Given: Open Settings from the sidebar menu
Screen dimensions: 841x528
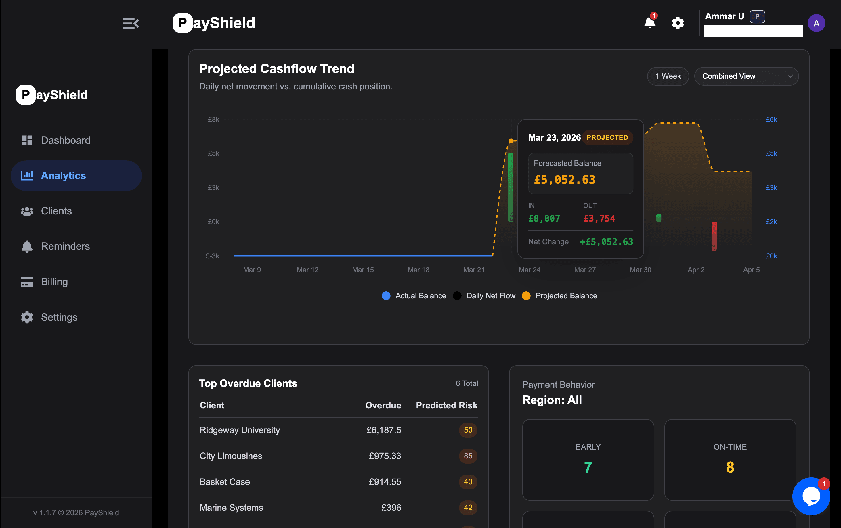Looking at the screenshot, I should (76, 317).
